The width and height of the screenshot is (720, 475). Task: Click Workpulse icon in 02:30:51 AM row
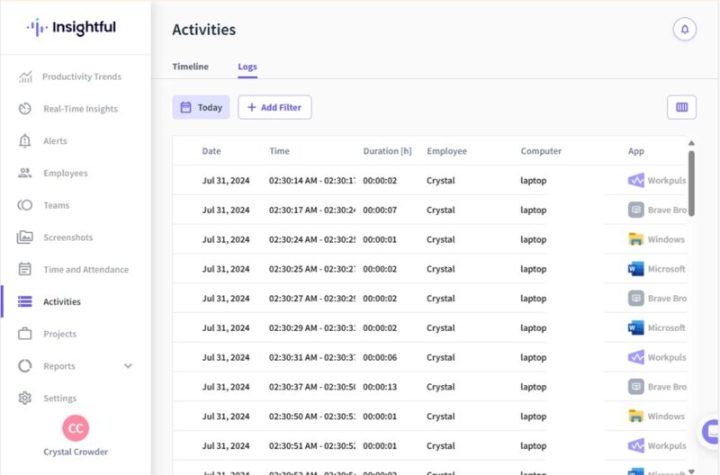[636, 445]
